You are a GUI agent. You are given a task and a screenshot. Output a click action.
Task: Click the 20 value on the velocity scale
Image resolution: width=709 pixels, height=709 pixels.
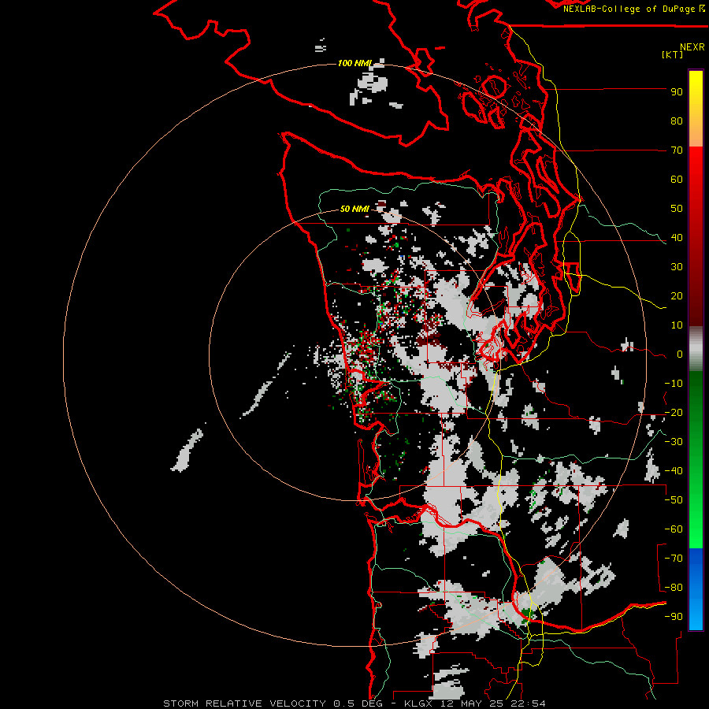point(677,296)
